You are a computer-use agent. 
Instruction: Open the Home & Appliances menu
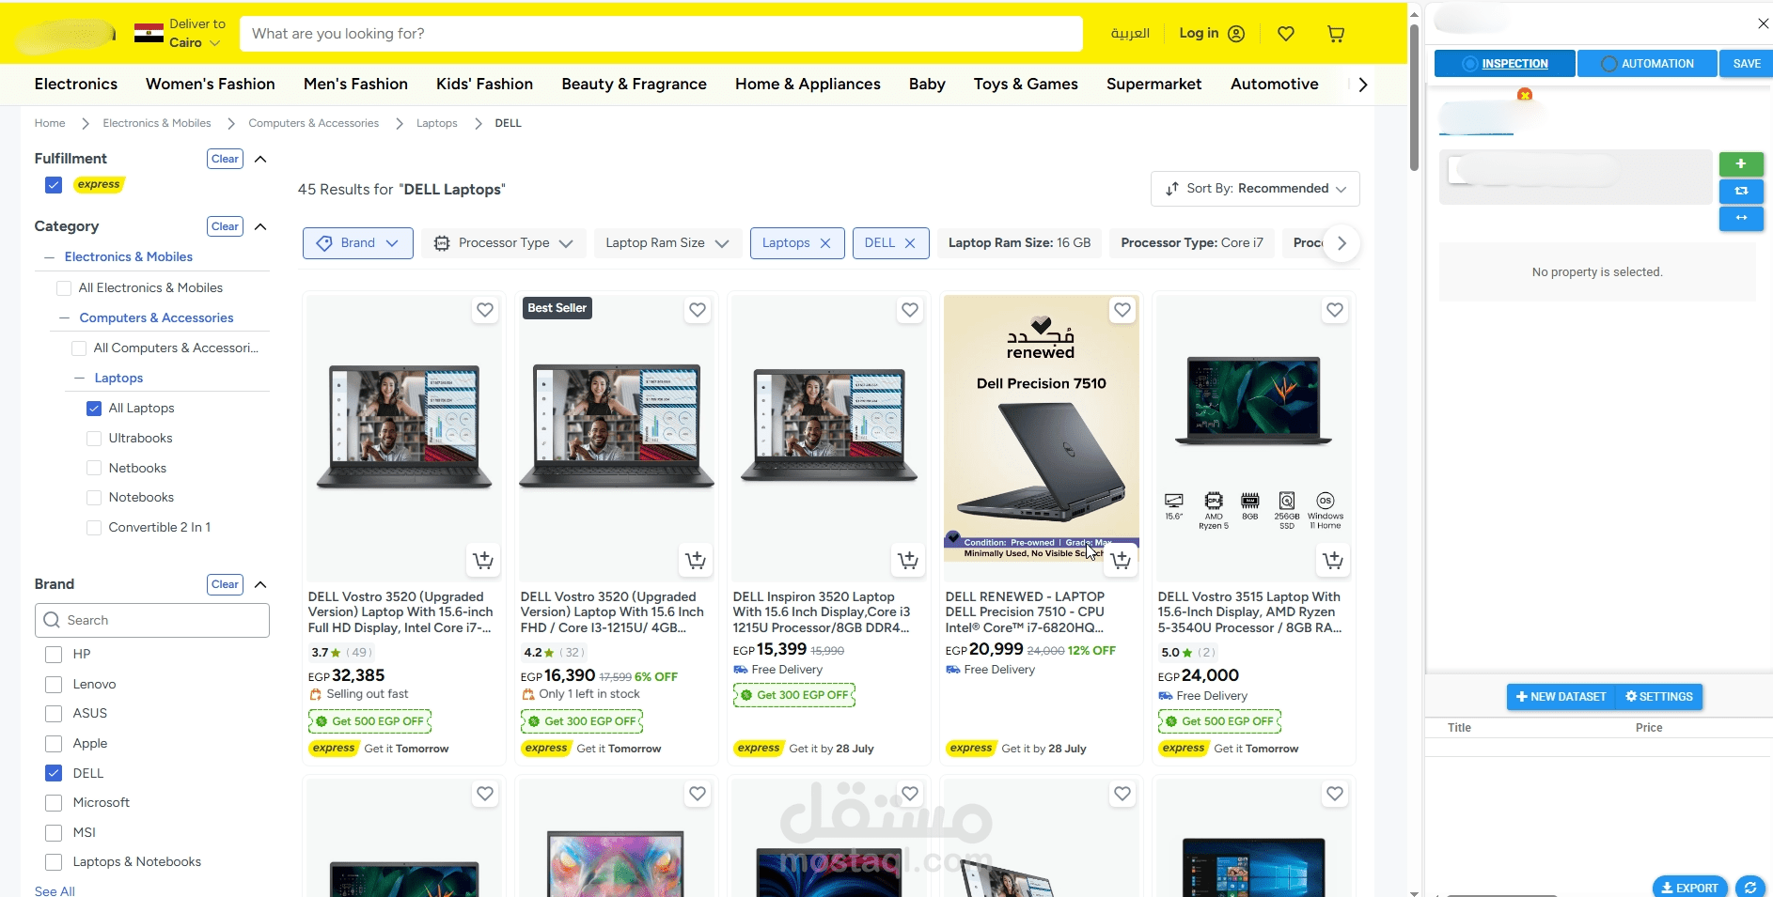[x=808, y=85]
